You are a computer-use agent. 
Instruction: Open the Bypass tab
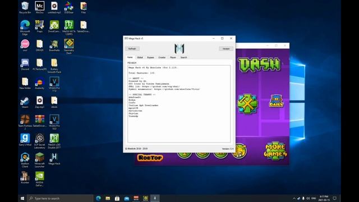[x=150, y=57]
